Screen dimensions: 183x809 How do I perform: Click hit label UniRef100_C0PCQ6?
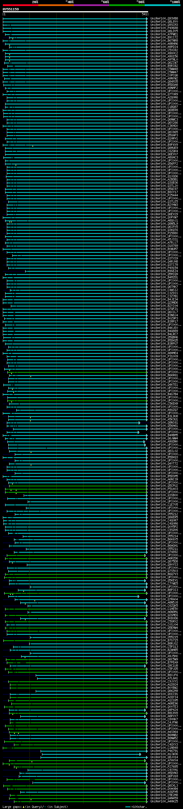[x=164, y=75]
